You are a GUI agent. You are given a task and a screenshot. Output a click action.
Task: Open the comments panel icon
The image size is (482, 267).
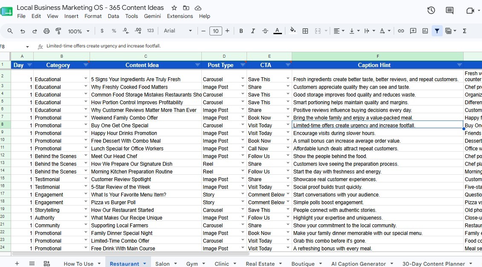pos(450,11)
